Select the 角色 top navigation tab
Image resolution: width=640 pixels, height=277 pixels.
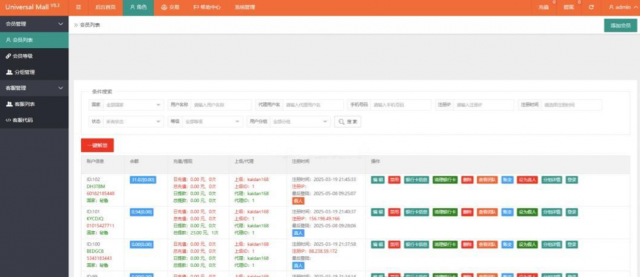[x=138, y=7]
